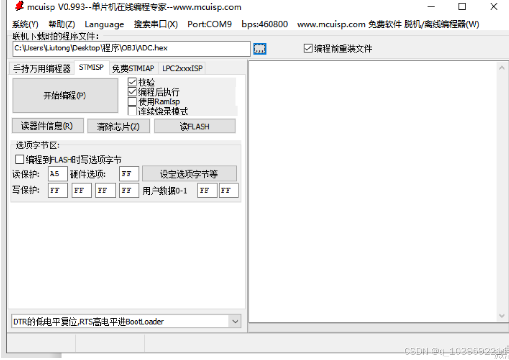This screenshot has width=509, height=360.
Task: Click the 清除芯片(Z) button
Action: tap(119, 126)
